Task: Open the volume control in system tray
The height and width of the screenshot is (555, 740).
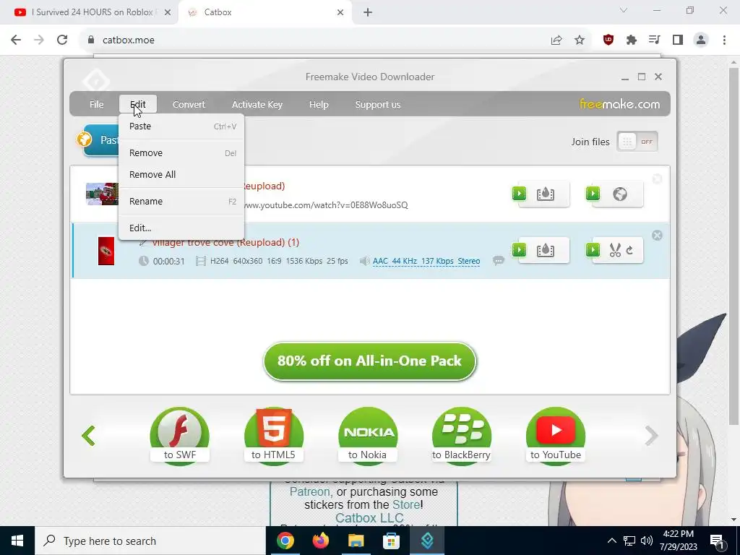Action: tap(647, 541)
